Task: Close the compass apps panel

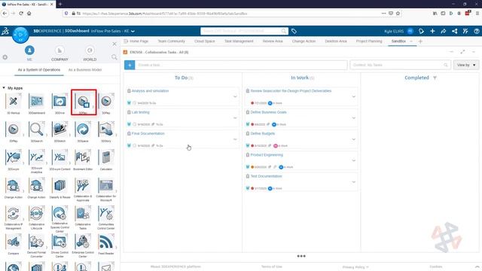Action: point(114,44)
